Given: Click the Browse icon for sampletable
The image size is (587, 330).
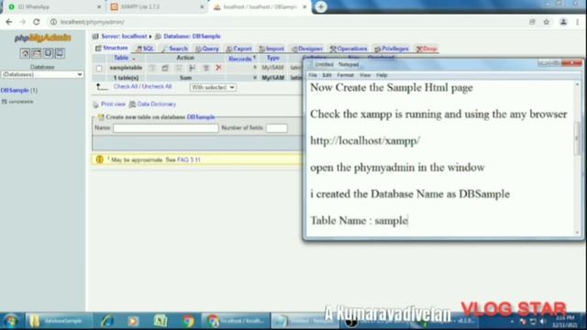Looking at the screenshot, I should point(151,68).
